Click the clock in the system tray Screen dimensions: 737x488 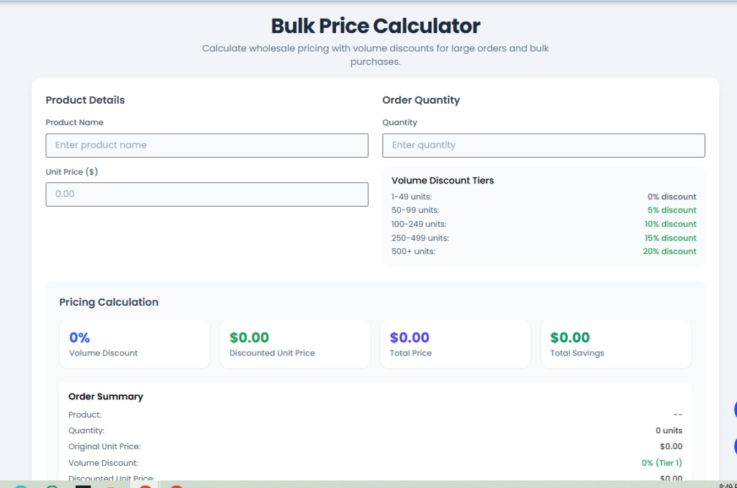coord(727,484)
